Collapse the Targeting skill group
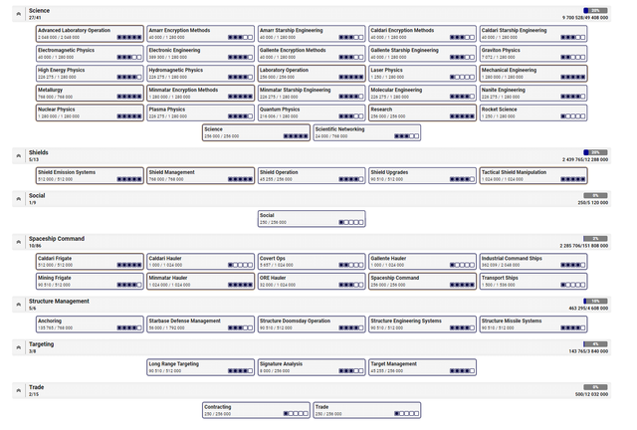This screenshot has height=430, width=637. pyautogui.click(x=19, y=347)
